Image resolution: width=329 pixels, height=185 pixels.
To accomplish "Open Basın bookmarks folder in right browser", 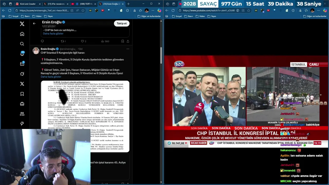I will (188, 16).
